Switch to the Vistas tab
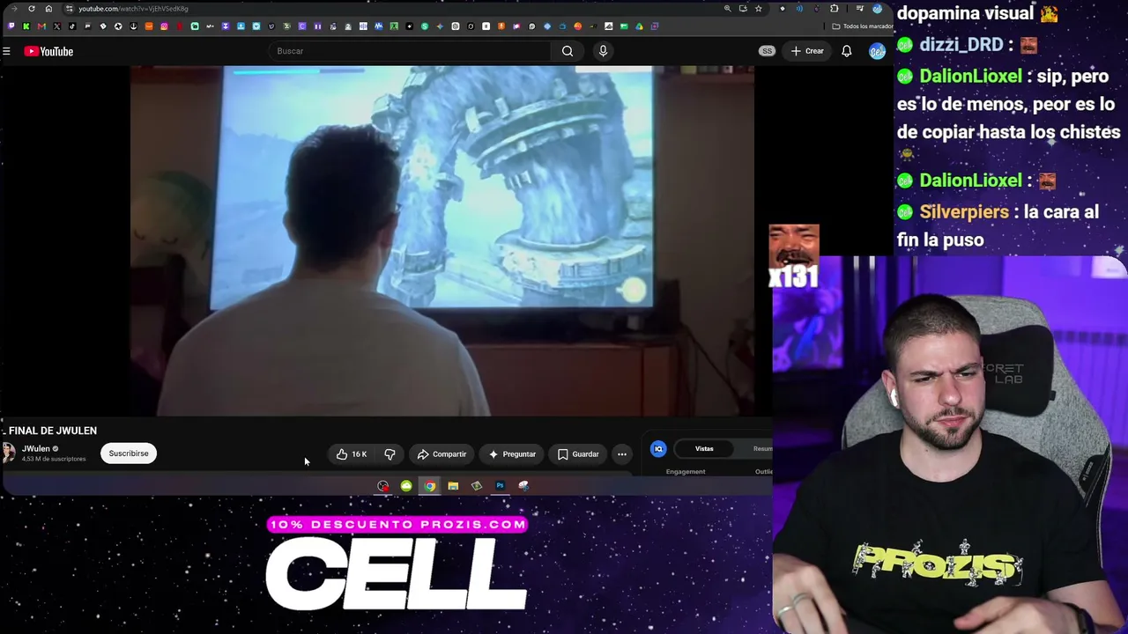Image resolution: width=1128 pixels, height=634 pixels. tap(704, 449)
